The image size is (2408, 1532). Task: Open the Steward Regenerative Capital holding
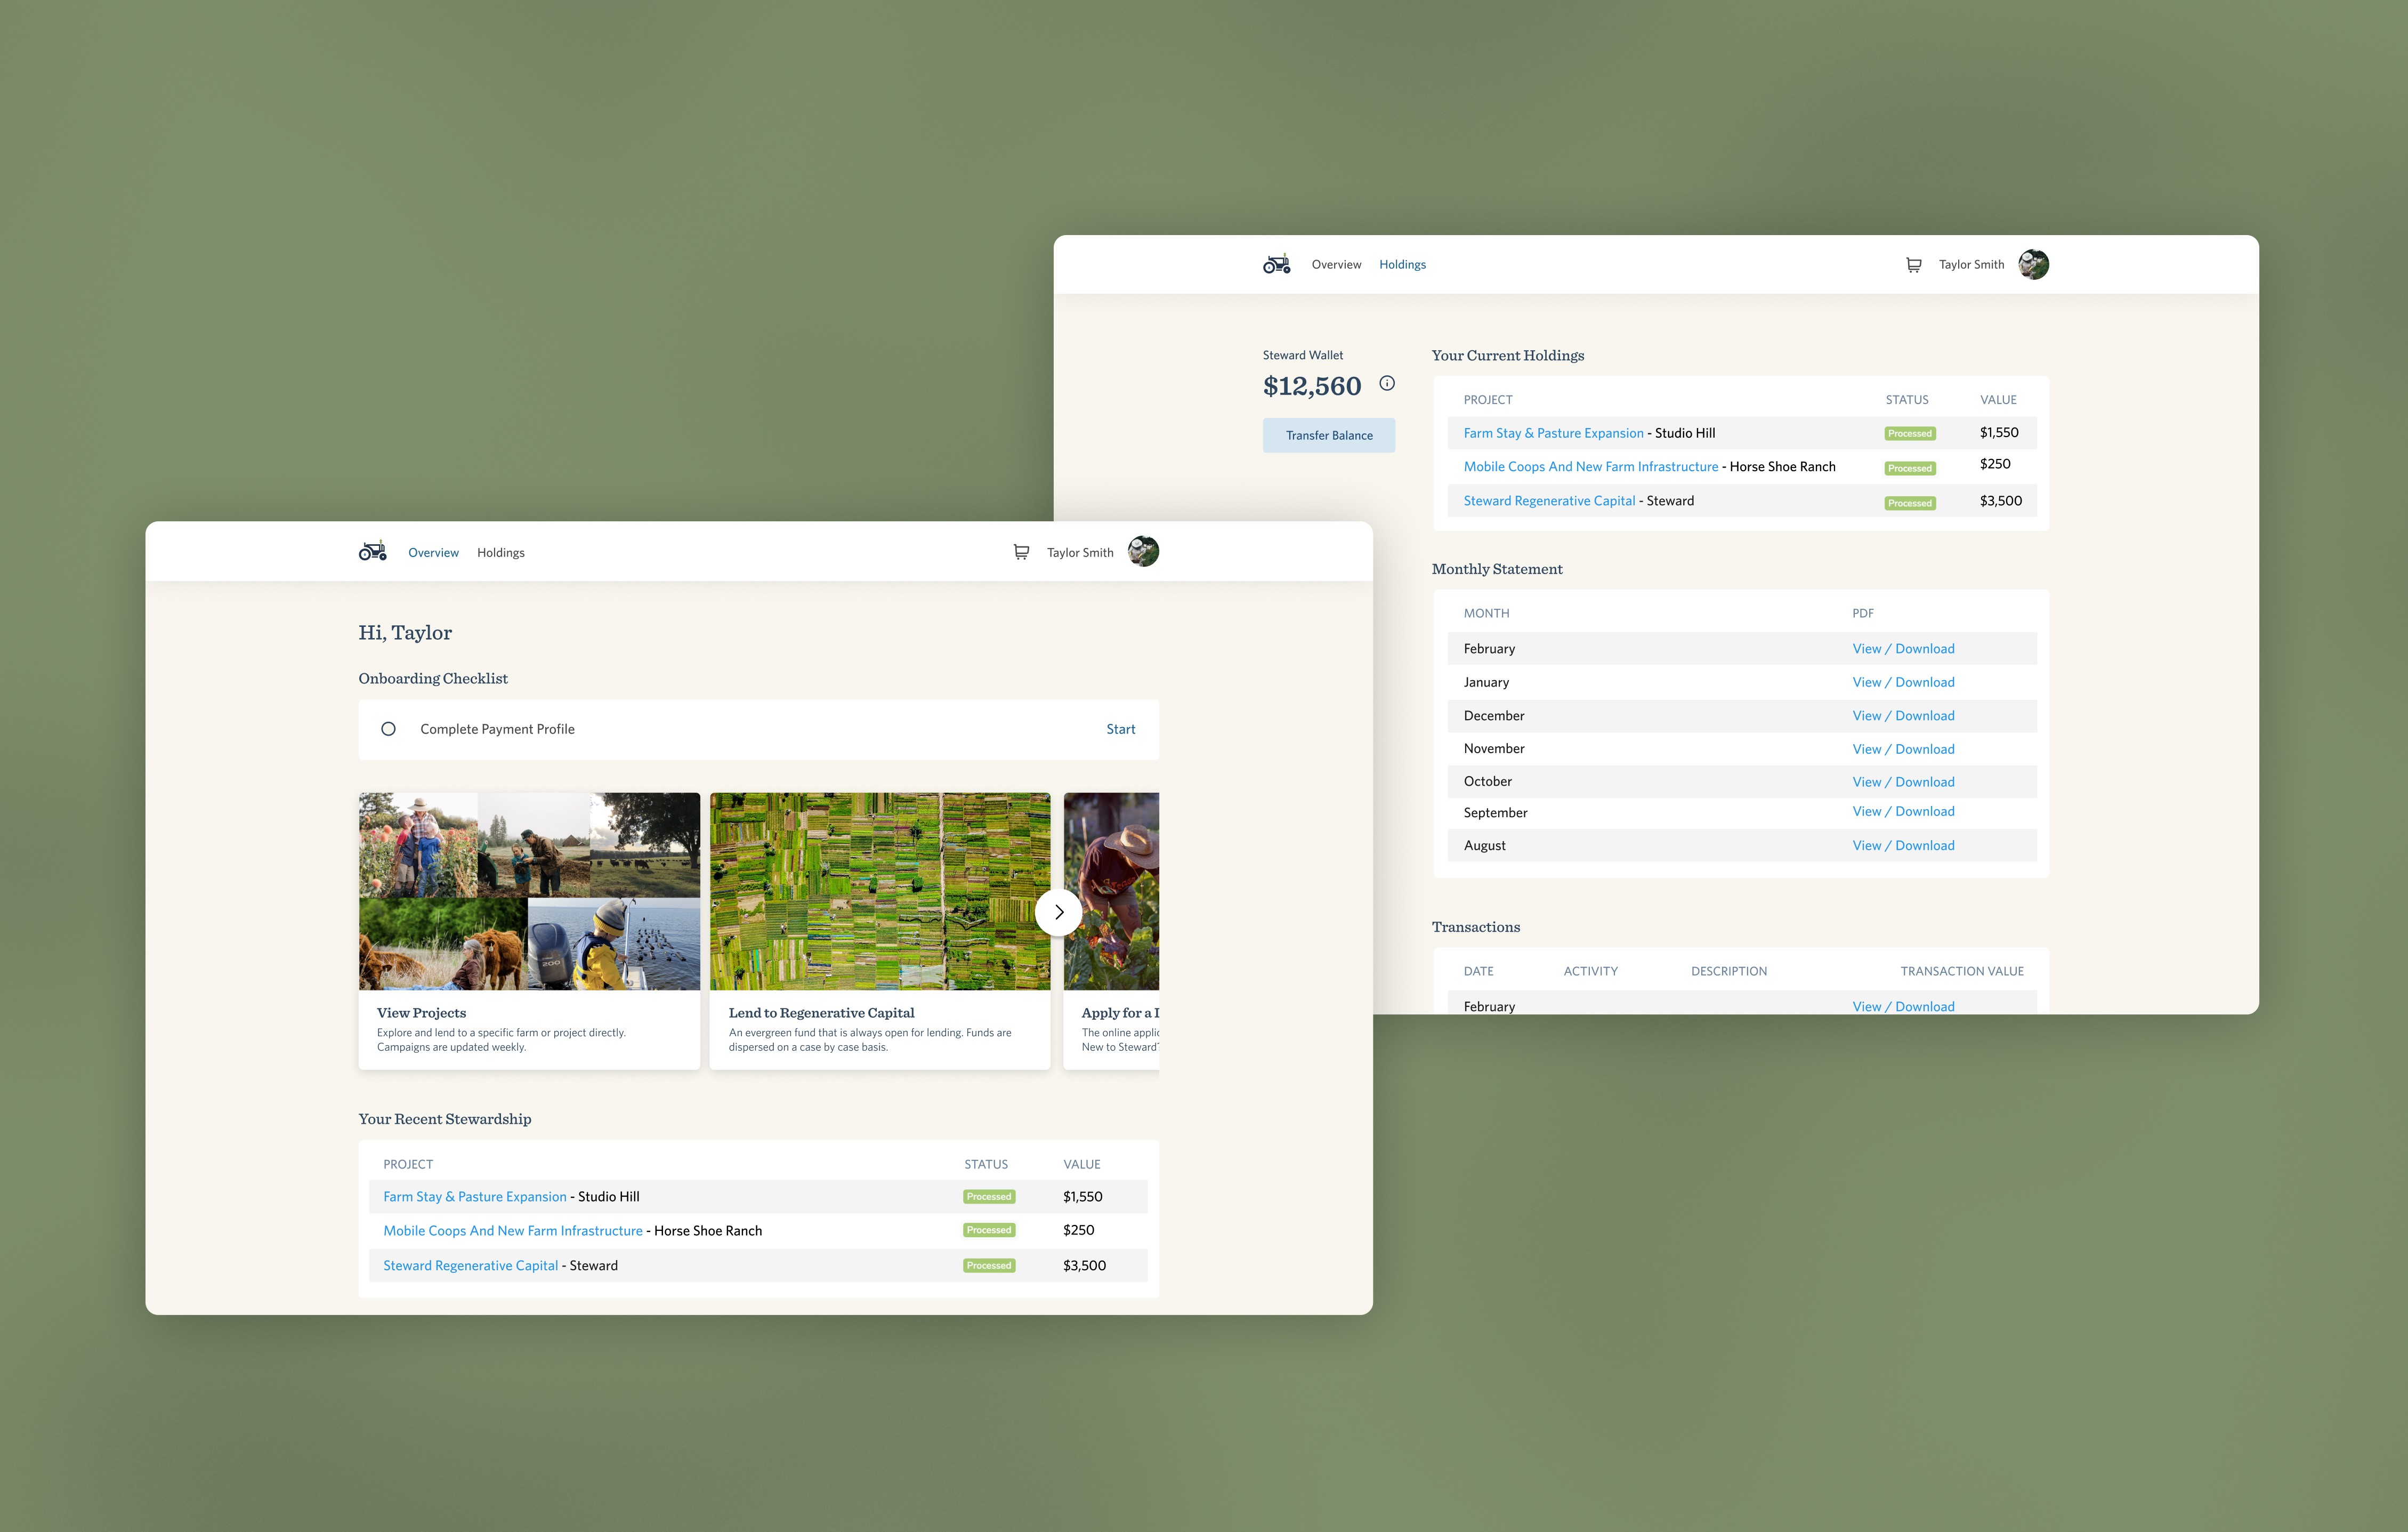1548,500
